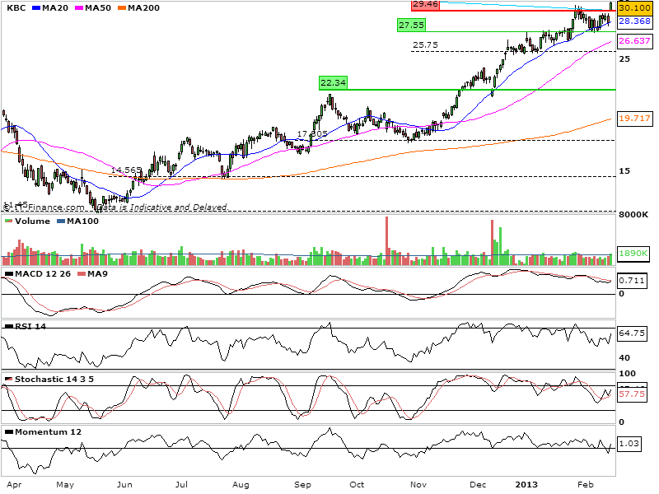The width and height of the screenshot is (659, 494).
Task: Select the red MA9 legend swatch
Action: (82, 274)
